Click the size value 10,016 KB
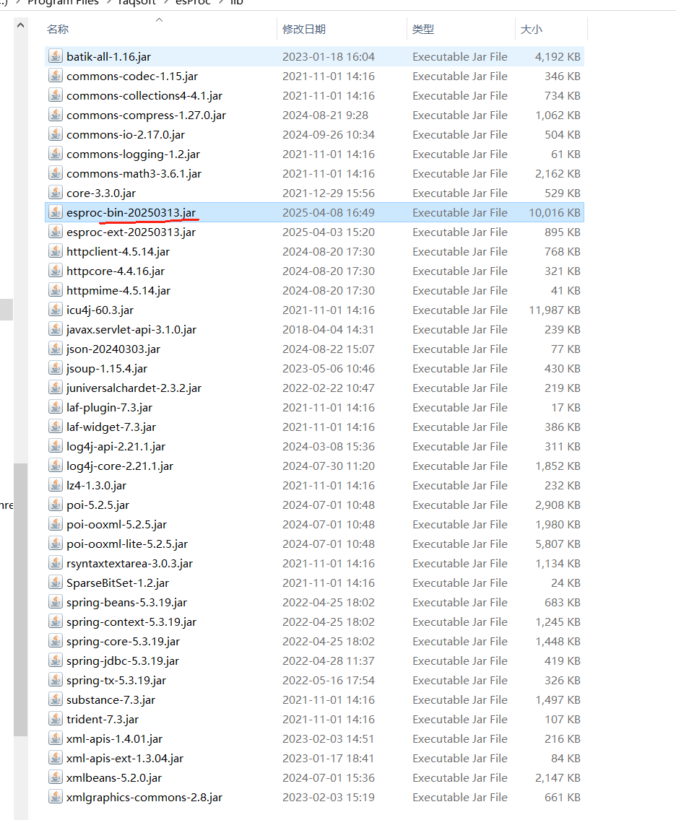 (x=555, y=212)
